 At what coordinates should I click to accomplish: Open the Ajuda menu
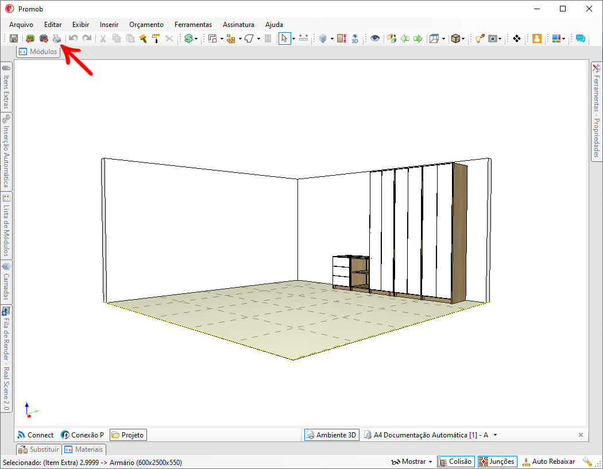point(274,25)
